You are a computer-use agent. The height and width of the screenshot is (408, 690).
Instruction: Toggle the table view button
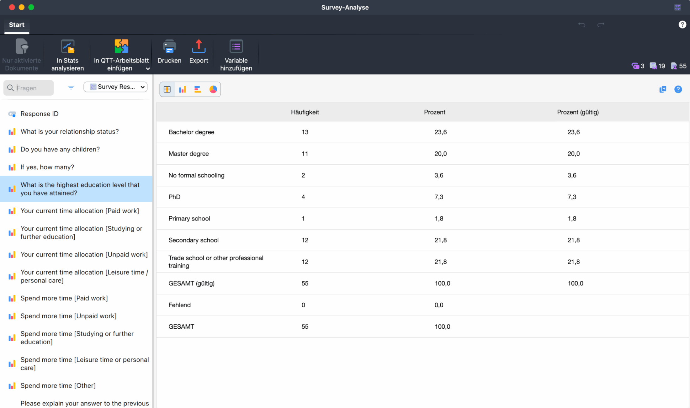[167, 89]
